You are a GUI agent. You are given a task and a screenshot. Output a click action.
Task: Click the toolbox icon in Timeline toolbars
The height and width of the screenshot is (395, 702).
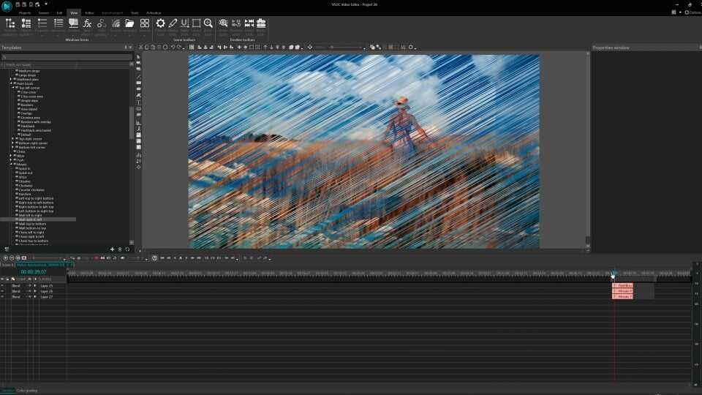click(x=261, y=24)
